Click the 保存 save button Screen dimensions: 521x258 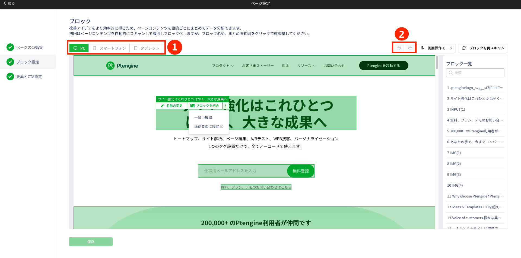[x=91, y=242]
